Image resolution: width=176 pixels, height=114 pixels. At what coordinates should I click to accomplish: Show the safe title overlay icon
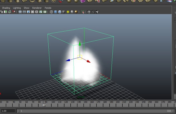(45, 12)
